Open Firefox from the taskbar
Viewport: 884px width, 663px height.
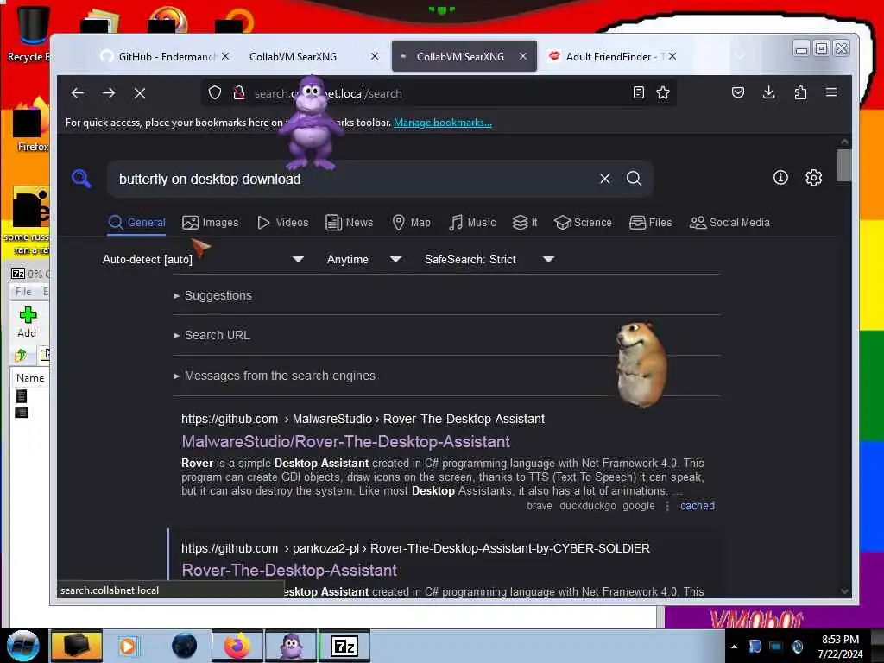click(237, 646)
